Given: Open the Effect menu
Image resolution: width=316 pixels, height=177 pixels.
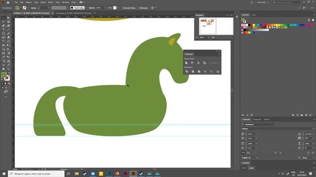Looking at the screenshot, I should point(51,2).
